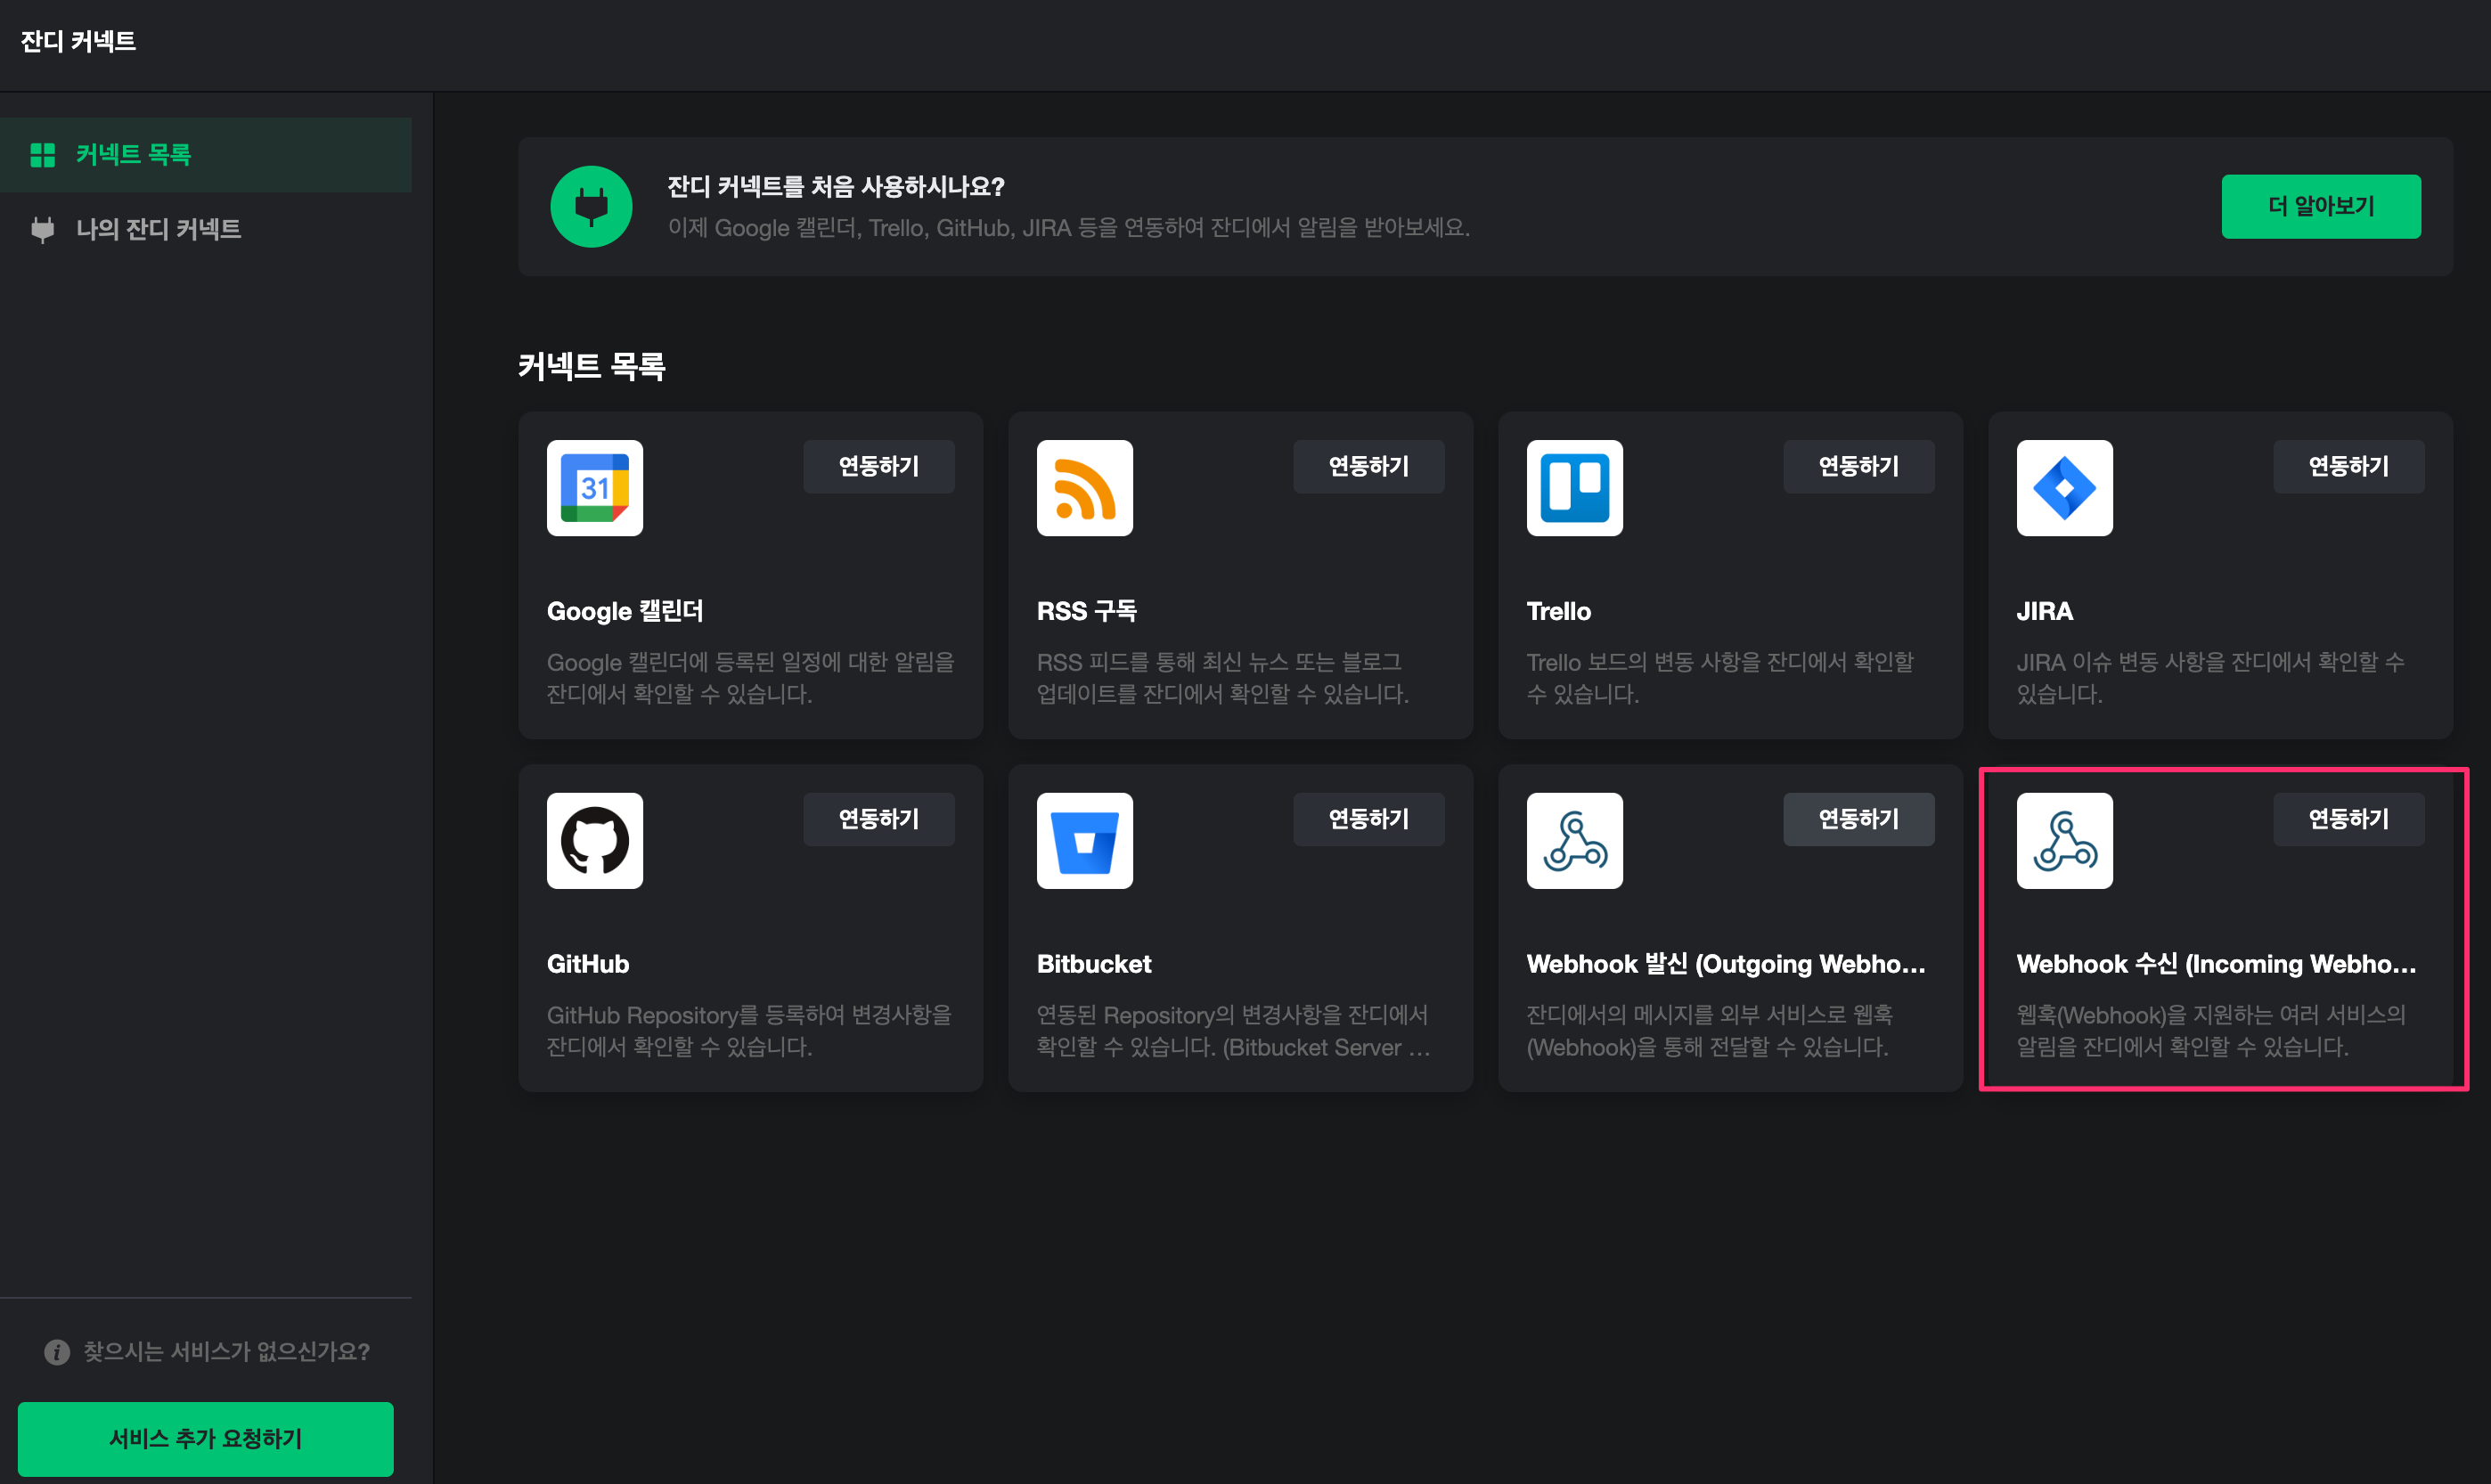Click the orange RSS feed icon

pyautogui.click(x=1084, y=488)
